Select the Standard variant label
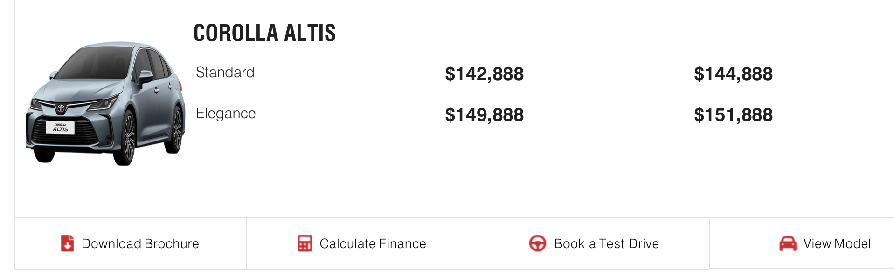This screenshot has width=894, height=276. pyautogui.click(x=225, y=73)
